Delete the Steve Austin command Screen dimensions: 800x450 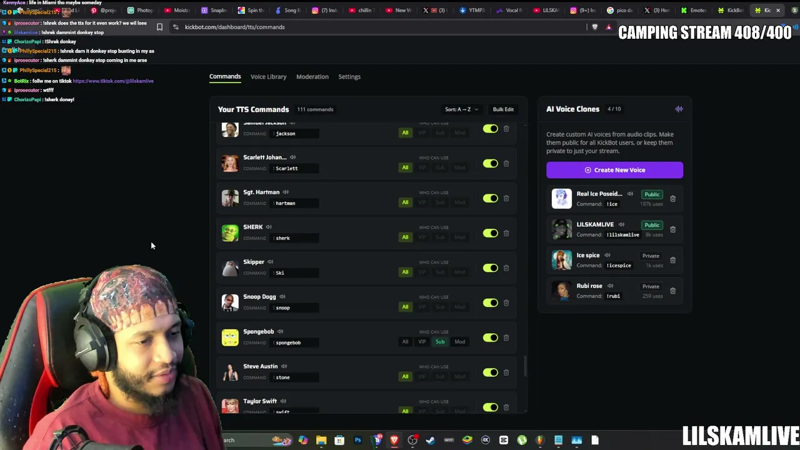point(506,372)
